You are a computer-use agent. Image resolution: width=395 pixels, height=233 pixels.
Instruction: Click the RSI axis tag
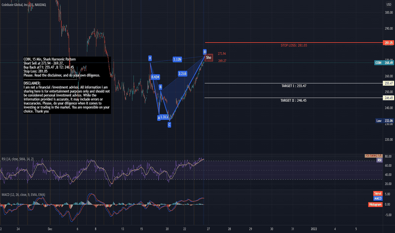click(379, 160)
